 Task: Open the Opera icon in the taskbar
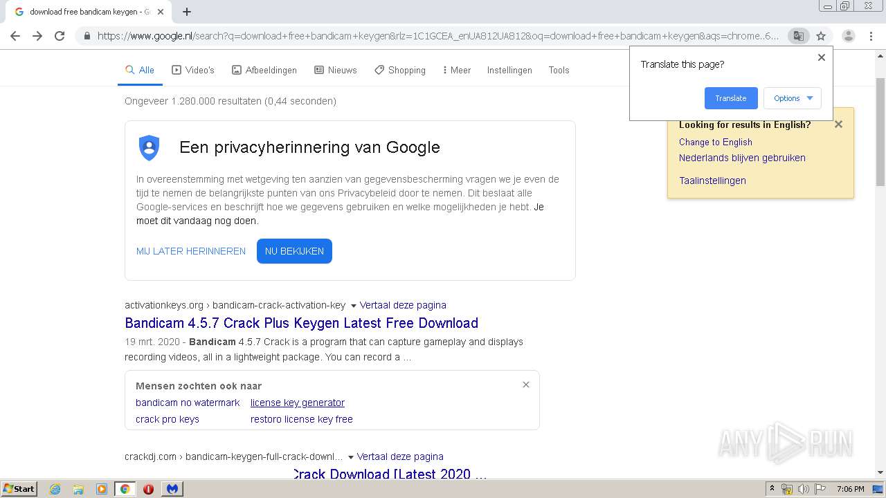coord(148,489)
